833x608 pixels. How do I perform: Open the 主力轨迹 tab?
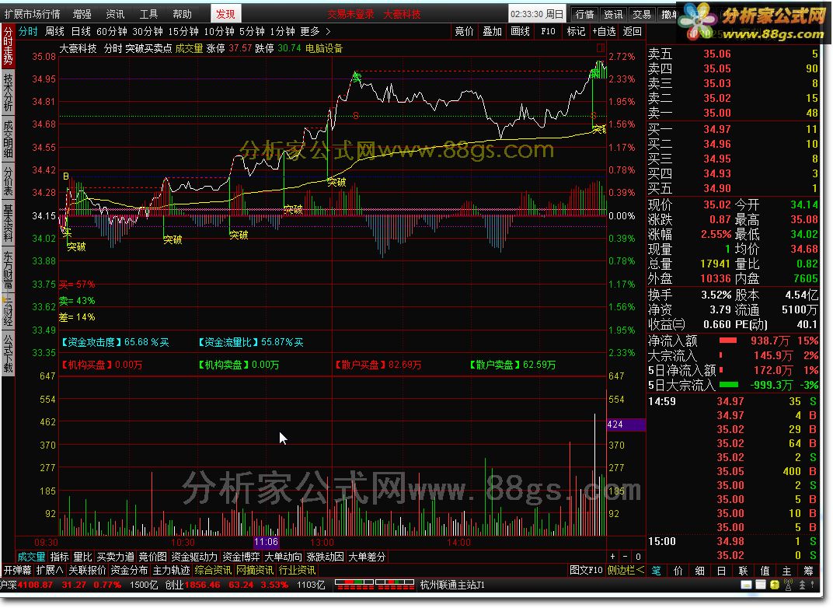pos(171,570)
